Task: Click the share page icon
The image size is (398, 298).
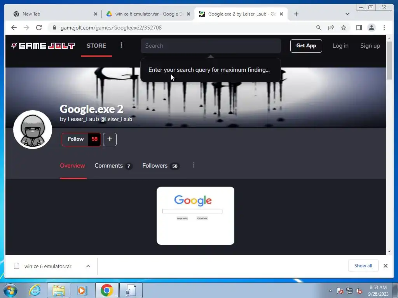Action: coord(331,28)
